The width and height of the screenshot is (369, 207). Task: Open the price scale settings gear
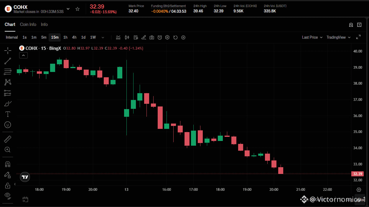359,190
